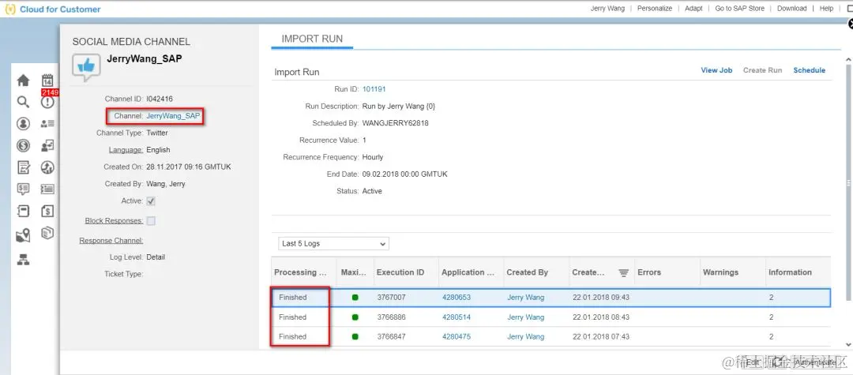Click the Authenticate button
Image resolution: width=853 pixels, height=375 pixels.
(x=815, y=362)
